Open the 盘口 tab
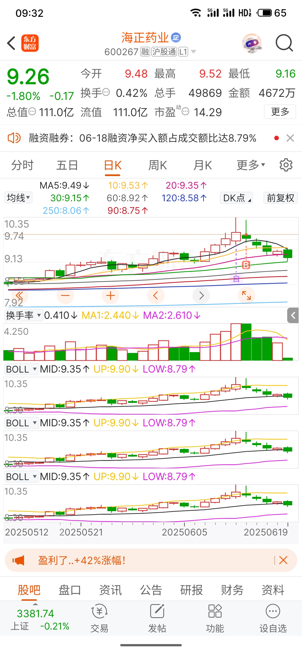302x655 pixels. 70,590
